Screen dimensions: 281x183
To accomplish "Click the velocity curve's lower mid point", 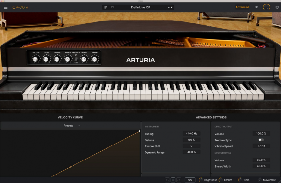I will coord(70,167).
